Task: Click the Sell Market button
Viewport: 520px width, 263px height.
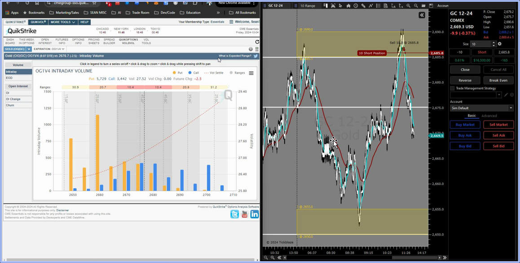Action: (x=498, y=125)
